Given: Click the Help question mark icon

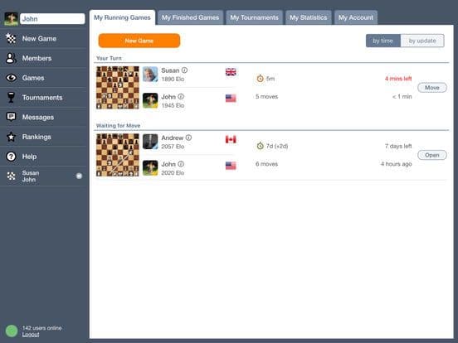Looking at the screenshot, I should point(11,157).
